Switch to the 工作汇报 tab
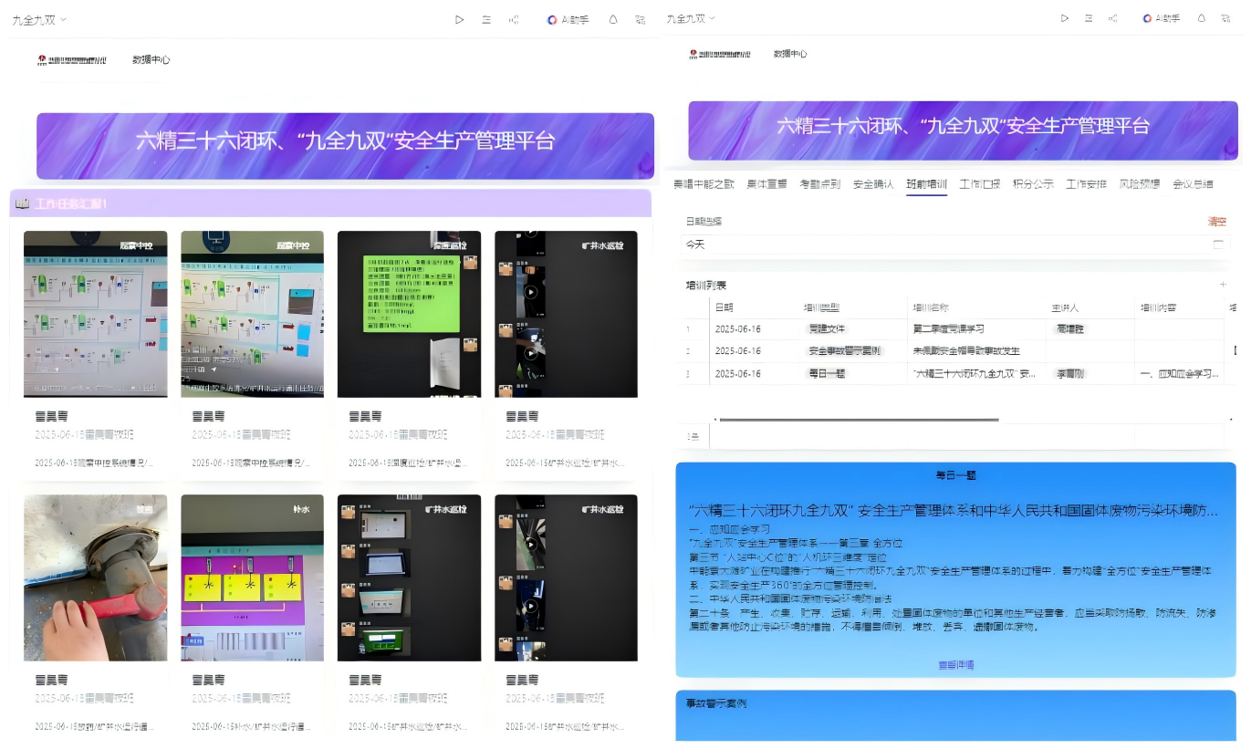1251x749 pixels. [x=979, y=184]
